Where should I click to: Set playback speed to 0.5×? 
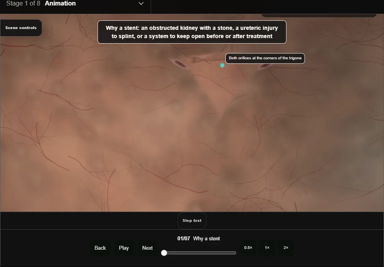tap(248, 248)
